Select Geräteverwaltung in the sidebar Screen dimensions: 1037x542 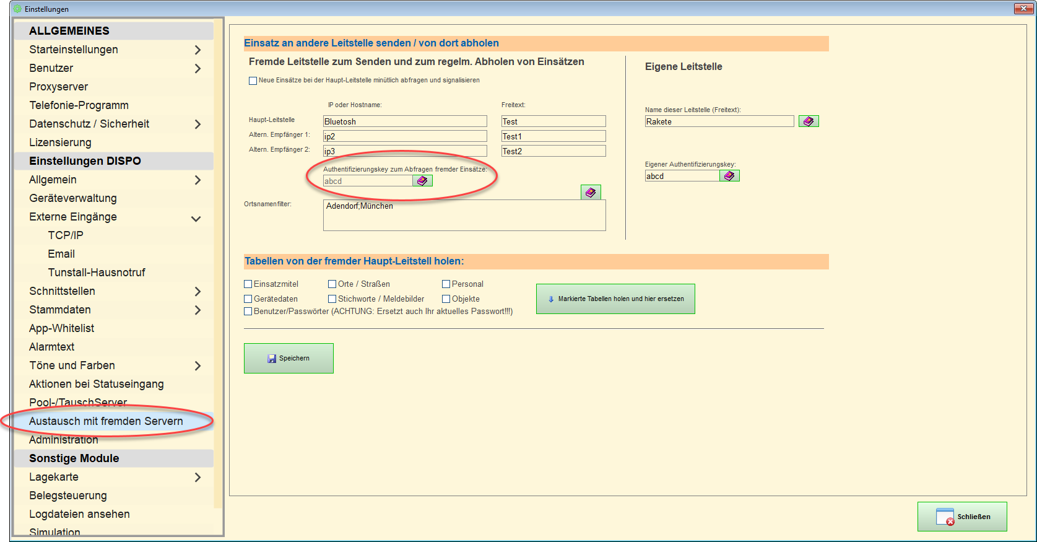tap(73, 198)
